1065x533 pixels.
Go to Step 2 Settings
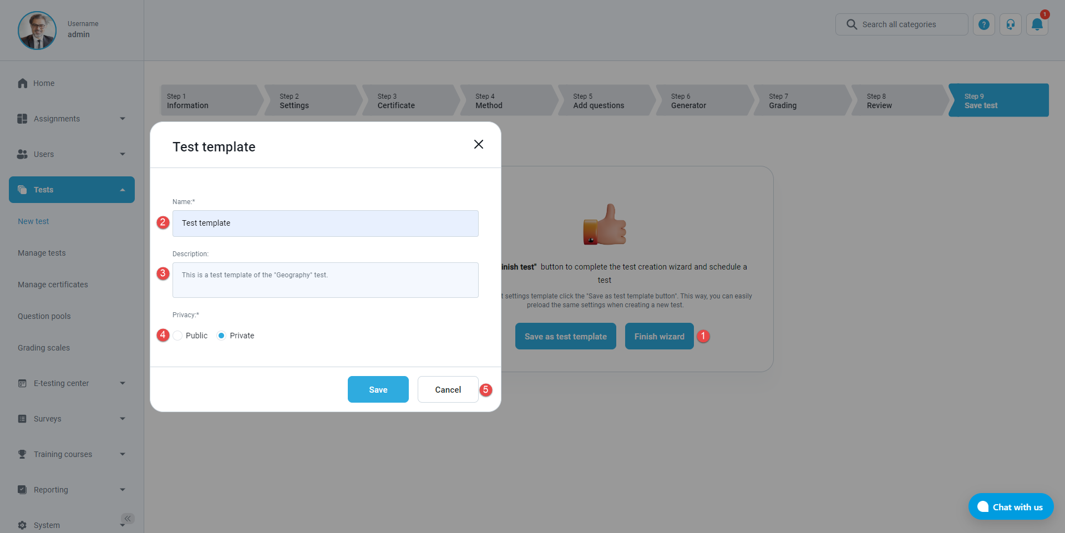(313, 100)
